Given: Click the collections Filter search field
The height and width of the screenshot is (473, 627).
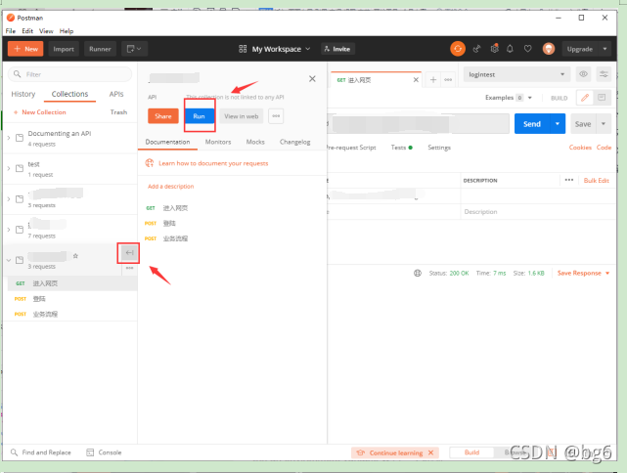Looking at the screenshot, I should pos(70,74).
